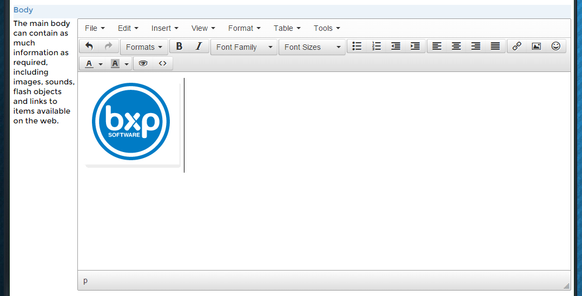582x296 pixels.
Task: Open the Insert menu
Action: tap(165, 28)
